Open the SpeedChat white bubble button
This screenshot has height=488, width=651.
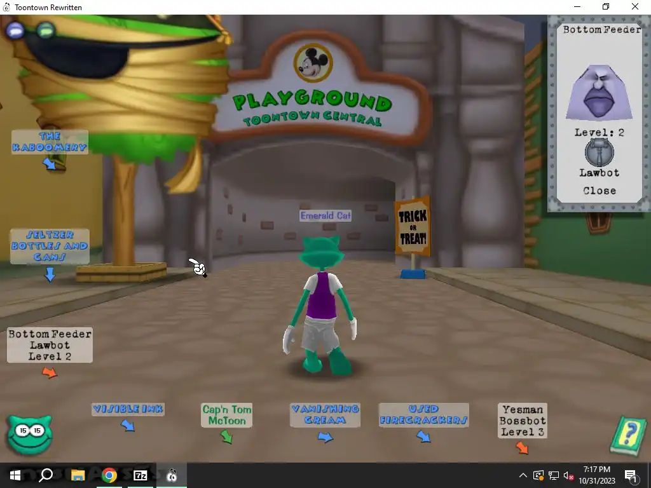click(x=15, y=30)
